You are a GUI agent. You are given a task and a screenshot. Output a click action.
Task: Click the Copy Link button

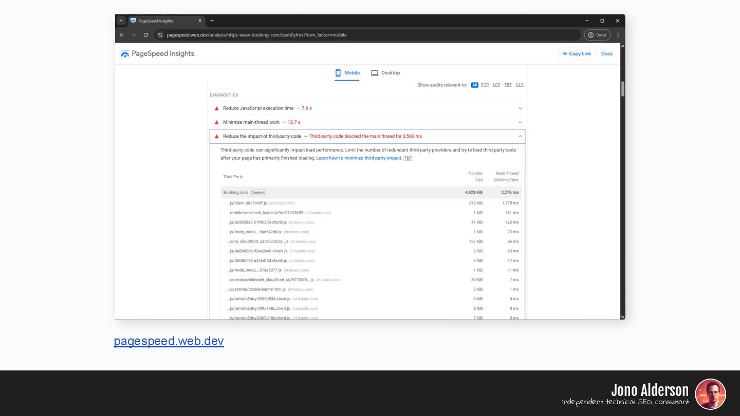click(x=577, y=53)
